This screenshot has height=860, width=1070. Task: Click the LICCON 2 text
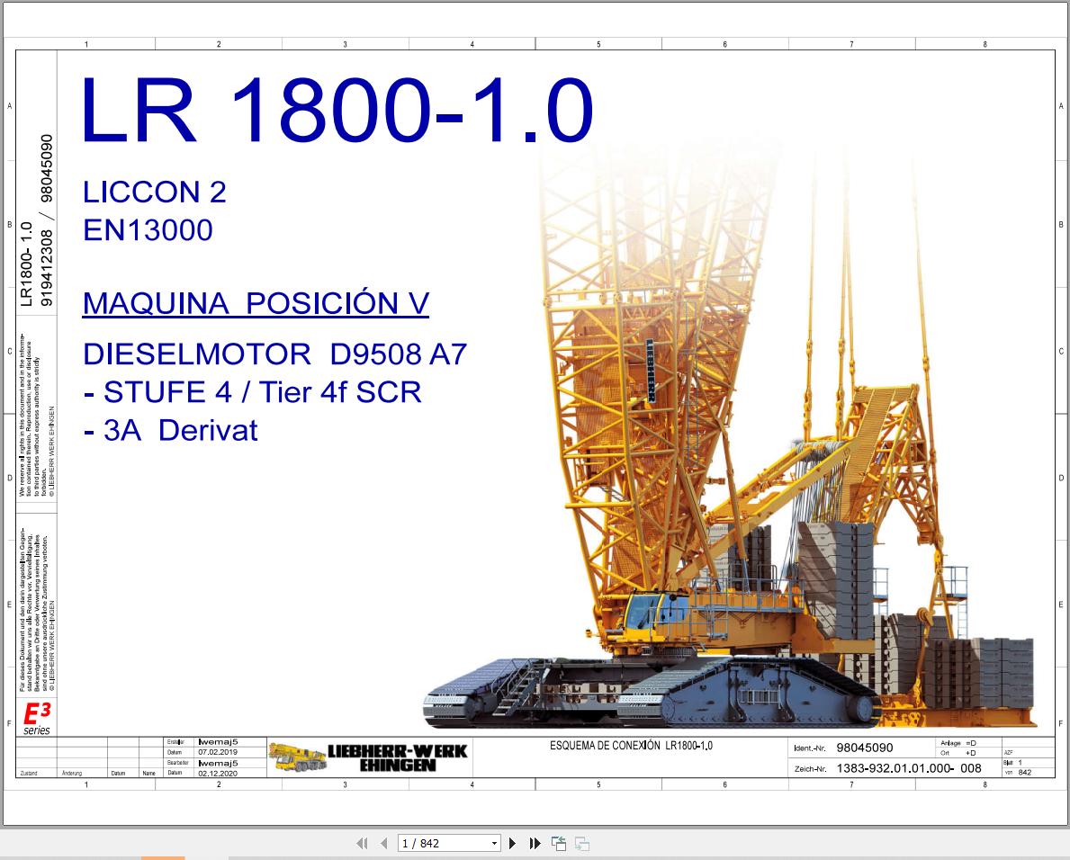(154, 193)
